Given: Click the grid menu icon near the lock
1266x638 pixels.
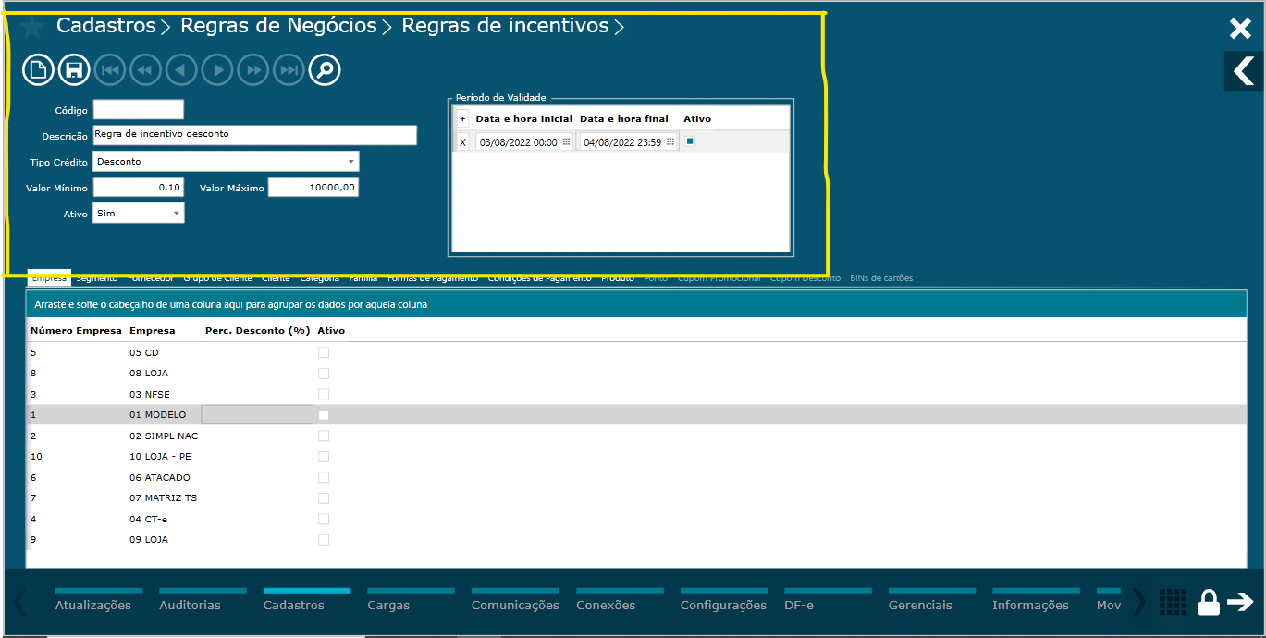Looking at the screenshot, I should coord(1173,602).
